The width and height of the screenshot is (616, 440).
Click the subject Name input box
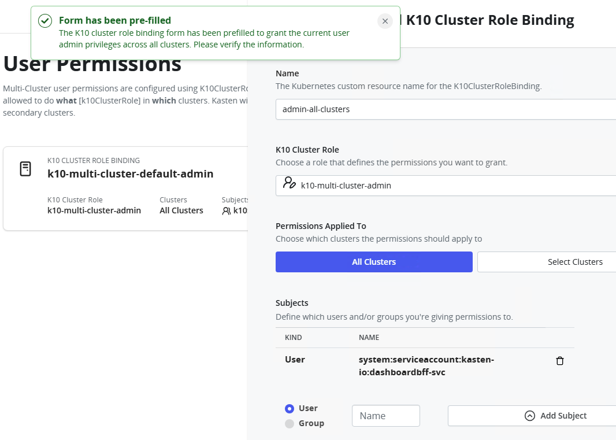point(385,416)
